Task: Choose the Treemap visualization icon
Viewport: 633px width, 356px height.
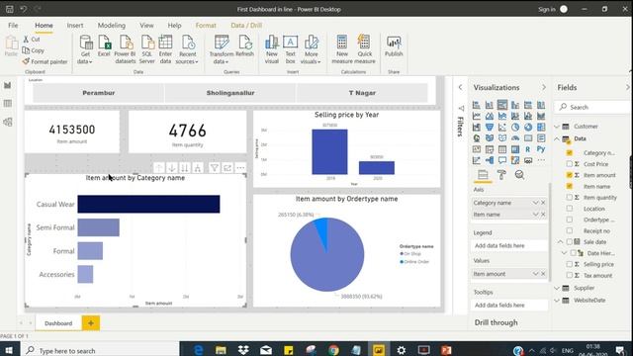Action: 541,128
